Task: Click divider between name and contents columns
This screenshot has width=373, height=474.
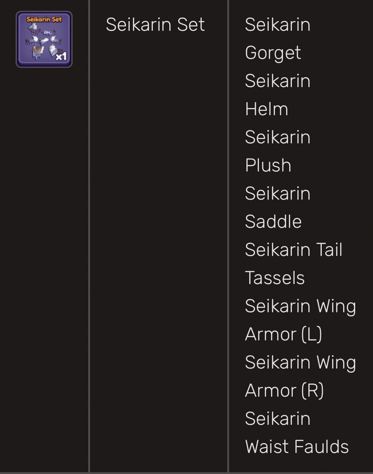Action: tap(228, 237)
